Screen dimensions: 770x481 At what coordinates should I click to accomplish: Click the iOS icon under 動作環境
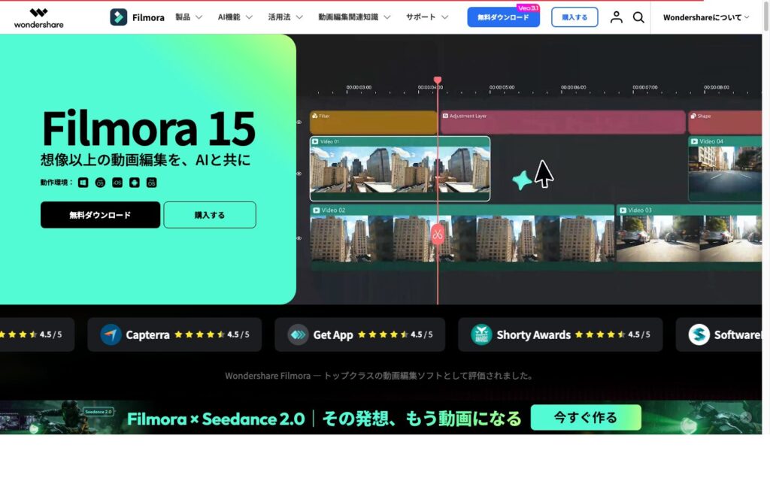point(117,182)
